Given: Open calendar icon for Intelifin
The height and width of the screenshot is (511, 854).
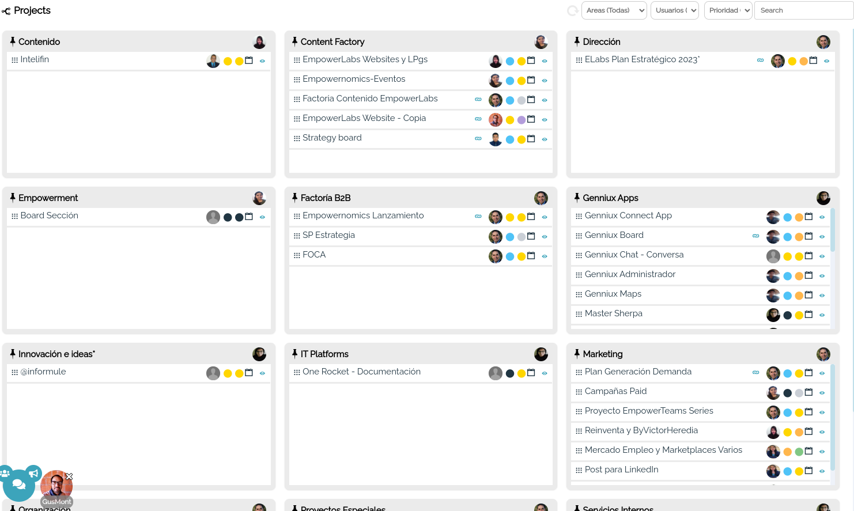Looking at the screenshot, I should pyautogui.click(x=249, y=60).
